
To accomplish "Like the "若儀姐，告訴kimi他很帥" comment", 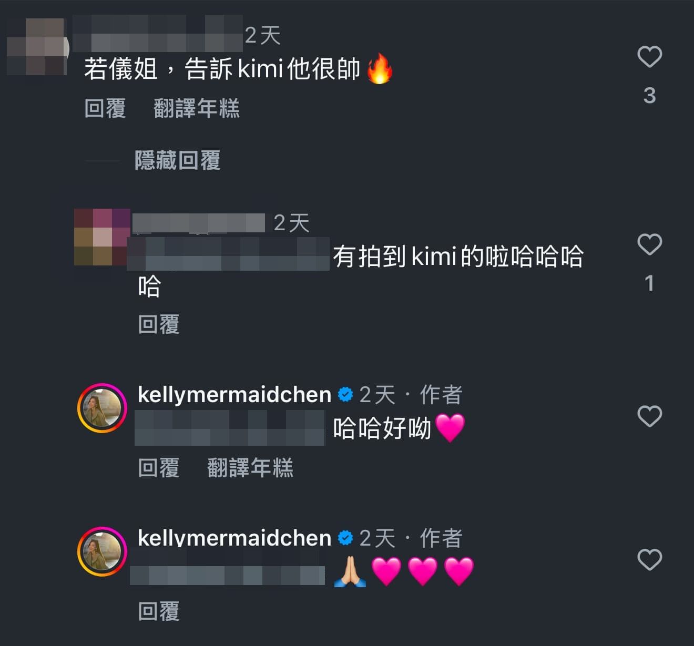I will click(649, 57).
